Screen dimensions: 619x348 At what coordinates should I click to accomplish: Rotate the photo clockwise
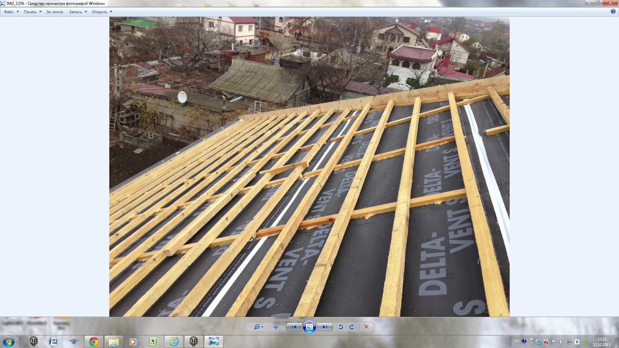click(352, 327)
